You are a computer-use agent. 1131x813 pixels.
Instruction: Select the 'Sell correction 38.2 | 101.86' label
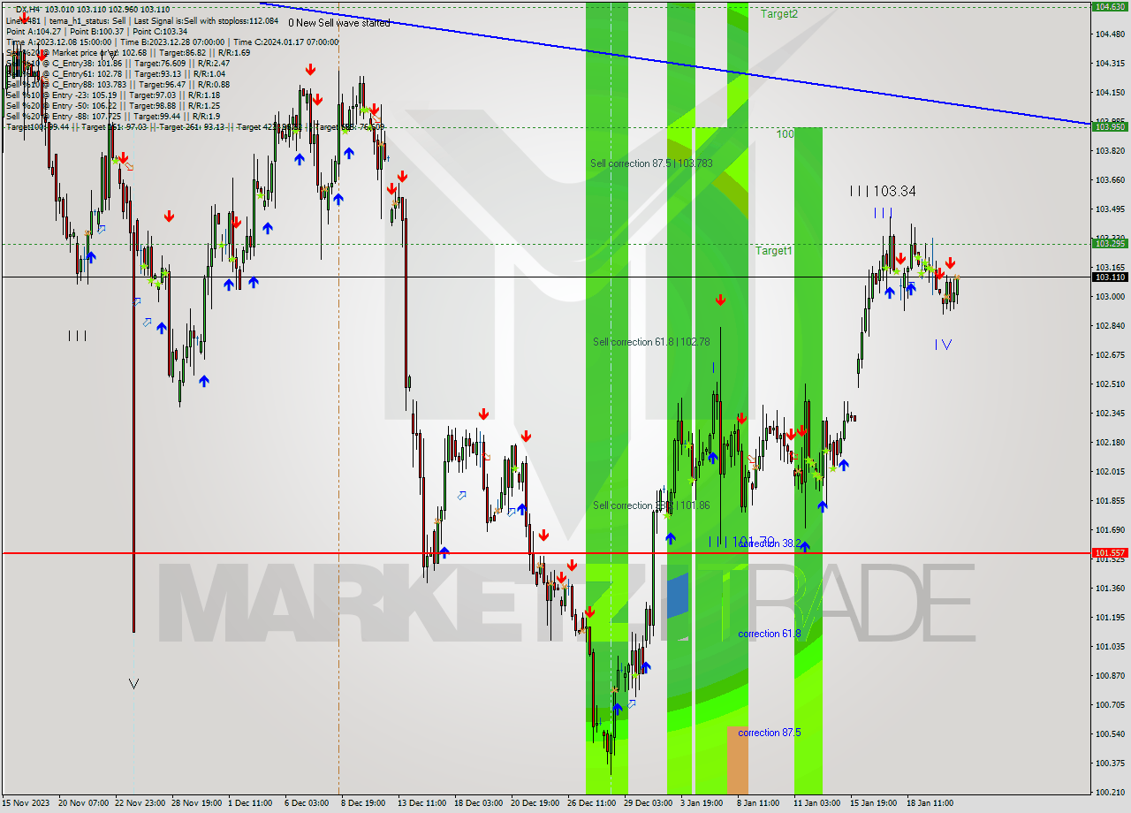[651, 505]
